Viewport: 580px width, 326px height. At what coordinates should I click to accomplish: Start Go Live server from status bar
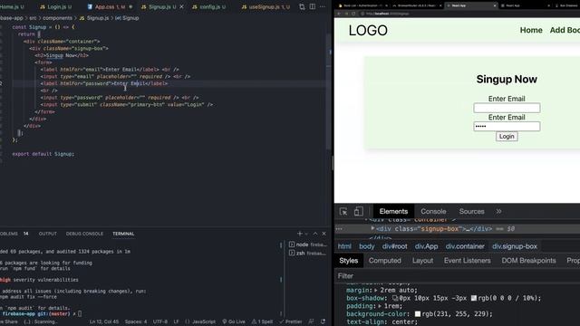[x=234, y=321]
